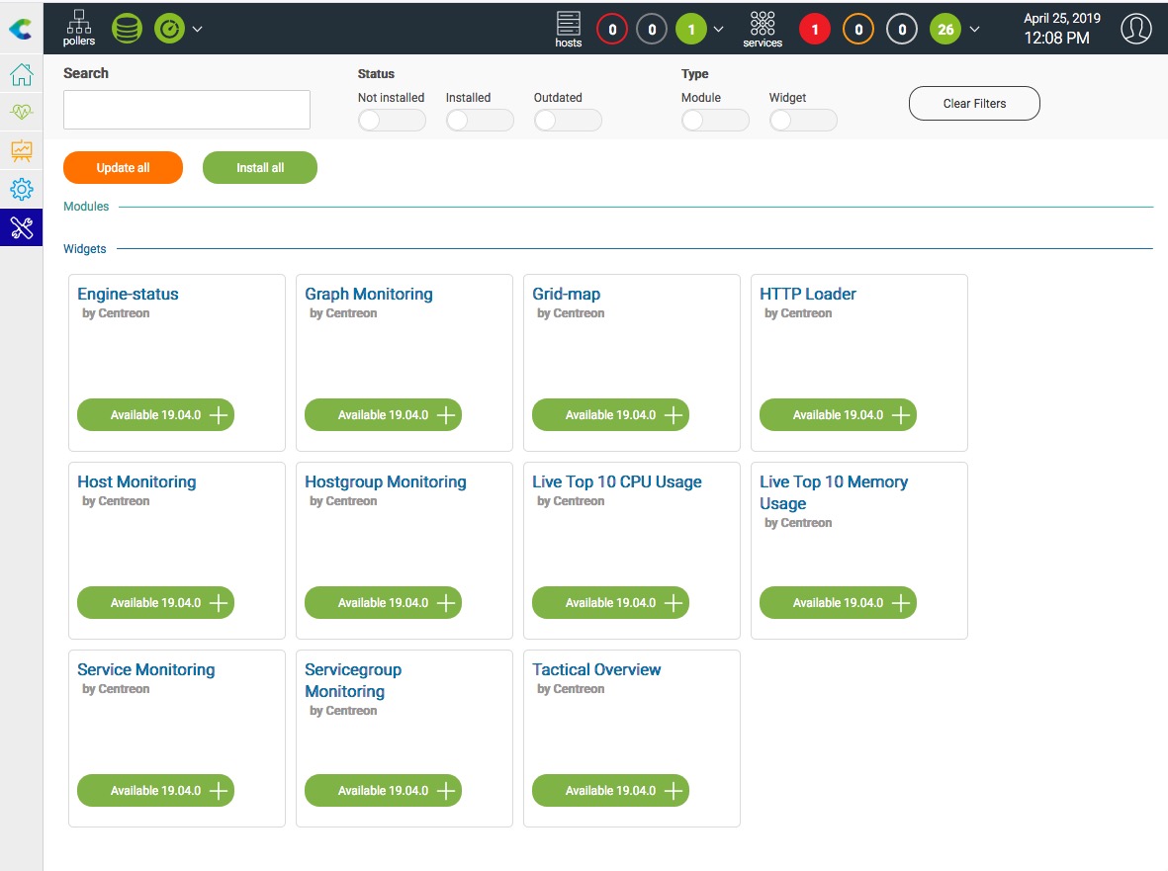Enable the Outdated status filter

click(567, 121)
